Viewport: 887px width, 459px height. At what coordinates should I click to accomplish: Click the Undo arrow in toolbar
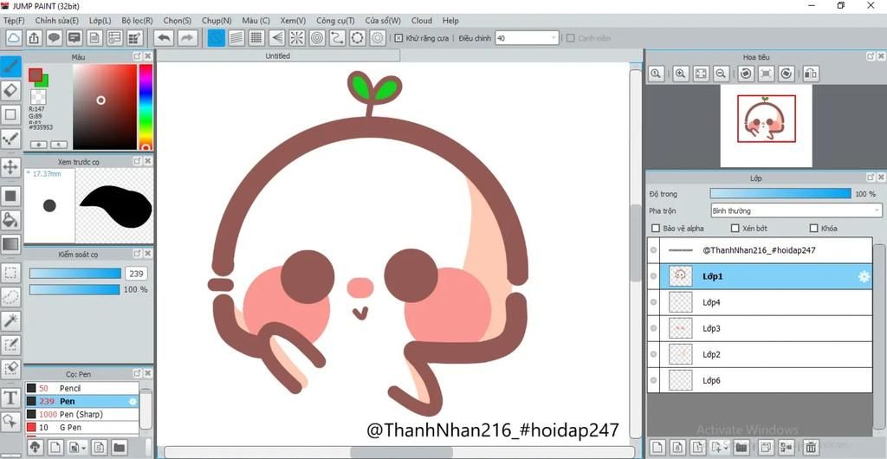[x=163, y=38]
